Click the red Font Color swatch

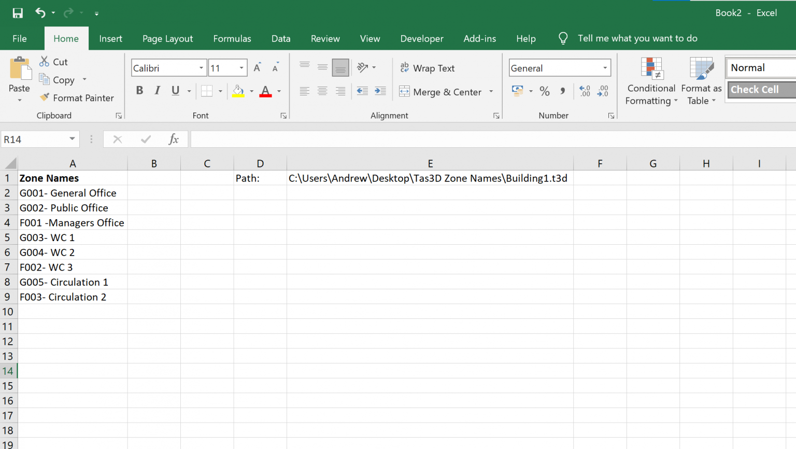click(265, 91)
